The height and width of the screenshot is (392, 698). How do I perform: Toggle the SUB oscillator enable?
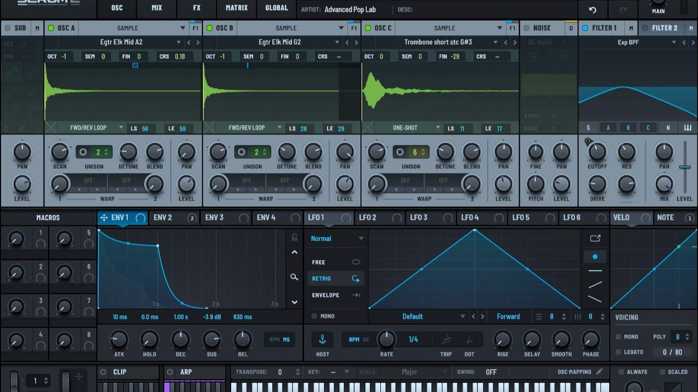[x=7, y=28]
